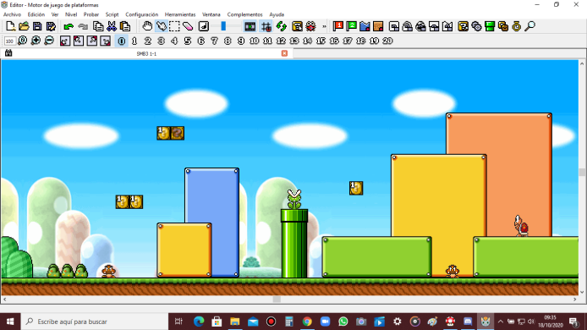The image size is (587, 330).
Task: Open the Complementos menu
Action: (x=244, y=14)
